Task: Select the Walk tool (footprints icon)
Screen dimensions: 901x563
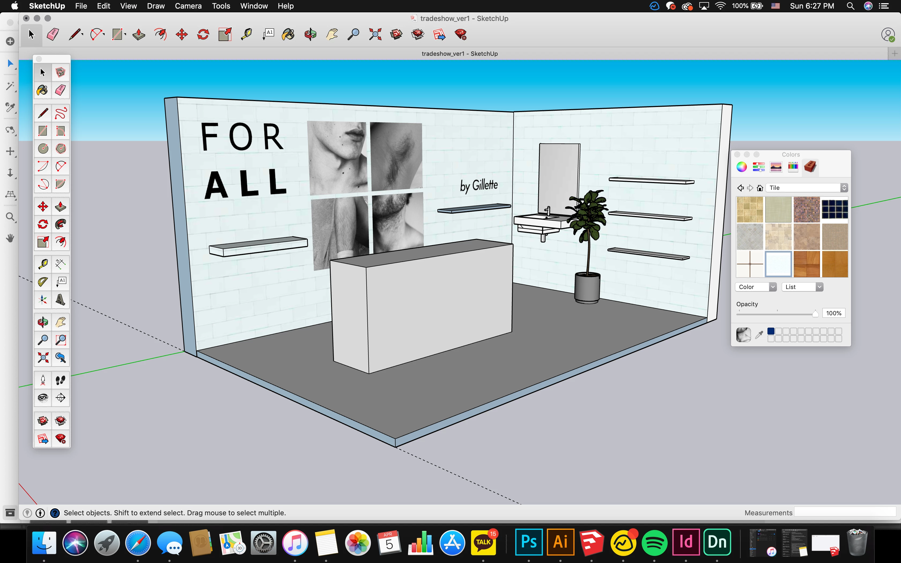Action: pyautogui.click(x=61, y=380)
